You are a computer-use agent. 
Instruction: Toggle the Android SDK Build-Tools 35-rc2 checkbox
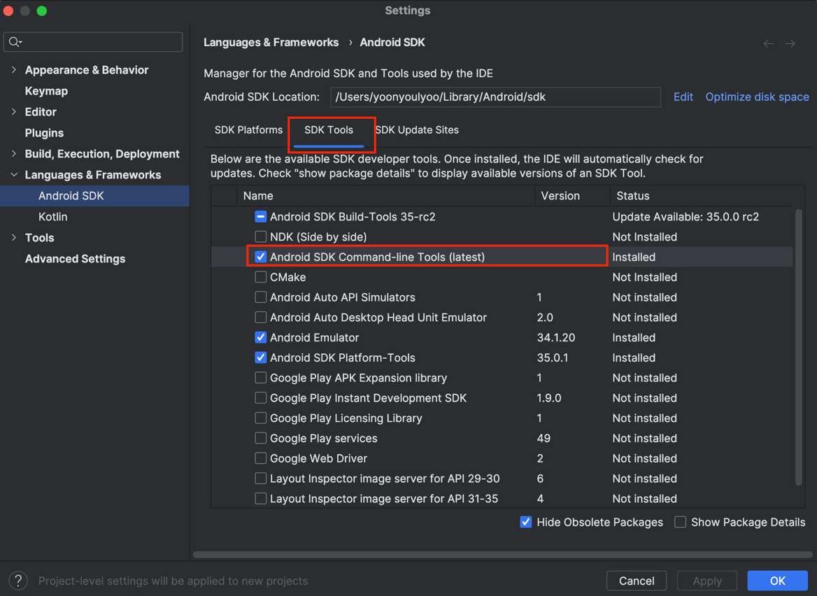(x=260, y=217)
